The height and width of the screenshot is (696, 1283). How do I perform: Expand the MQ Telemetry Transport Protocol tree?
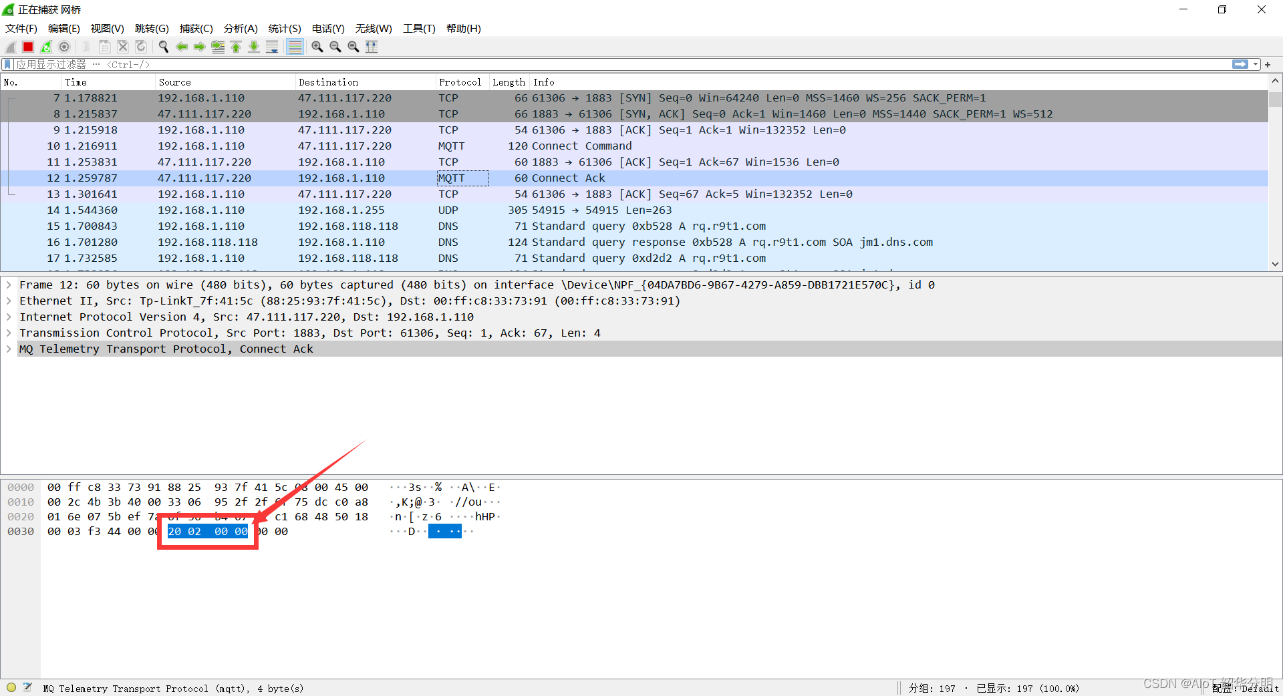(9, 349)
